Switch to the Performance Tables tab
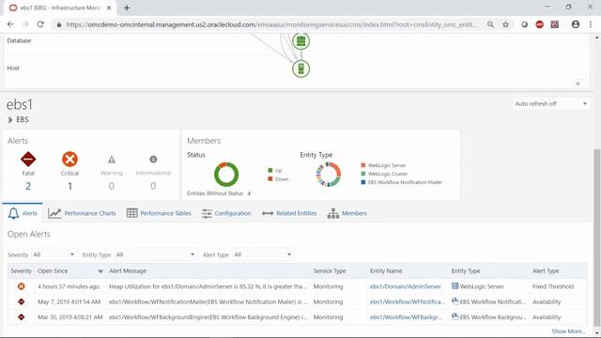Screen dimensions: 601x338 pyautogui.click(x=159, y=213)
